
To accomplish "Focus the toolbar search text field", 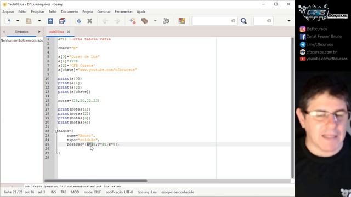I will click(x=214, y=21).
